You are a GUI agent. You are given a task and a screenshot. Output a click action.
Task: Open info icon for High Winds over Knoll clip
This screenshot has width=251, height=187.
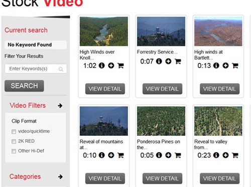[101, 65]
